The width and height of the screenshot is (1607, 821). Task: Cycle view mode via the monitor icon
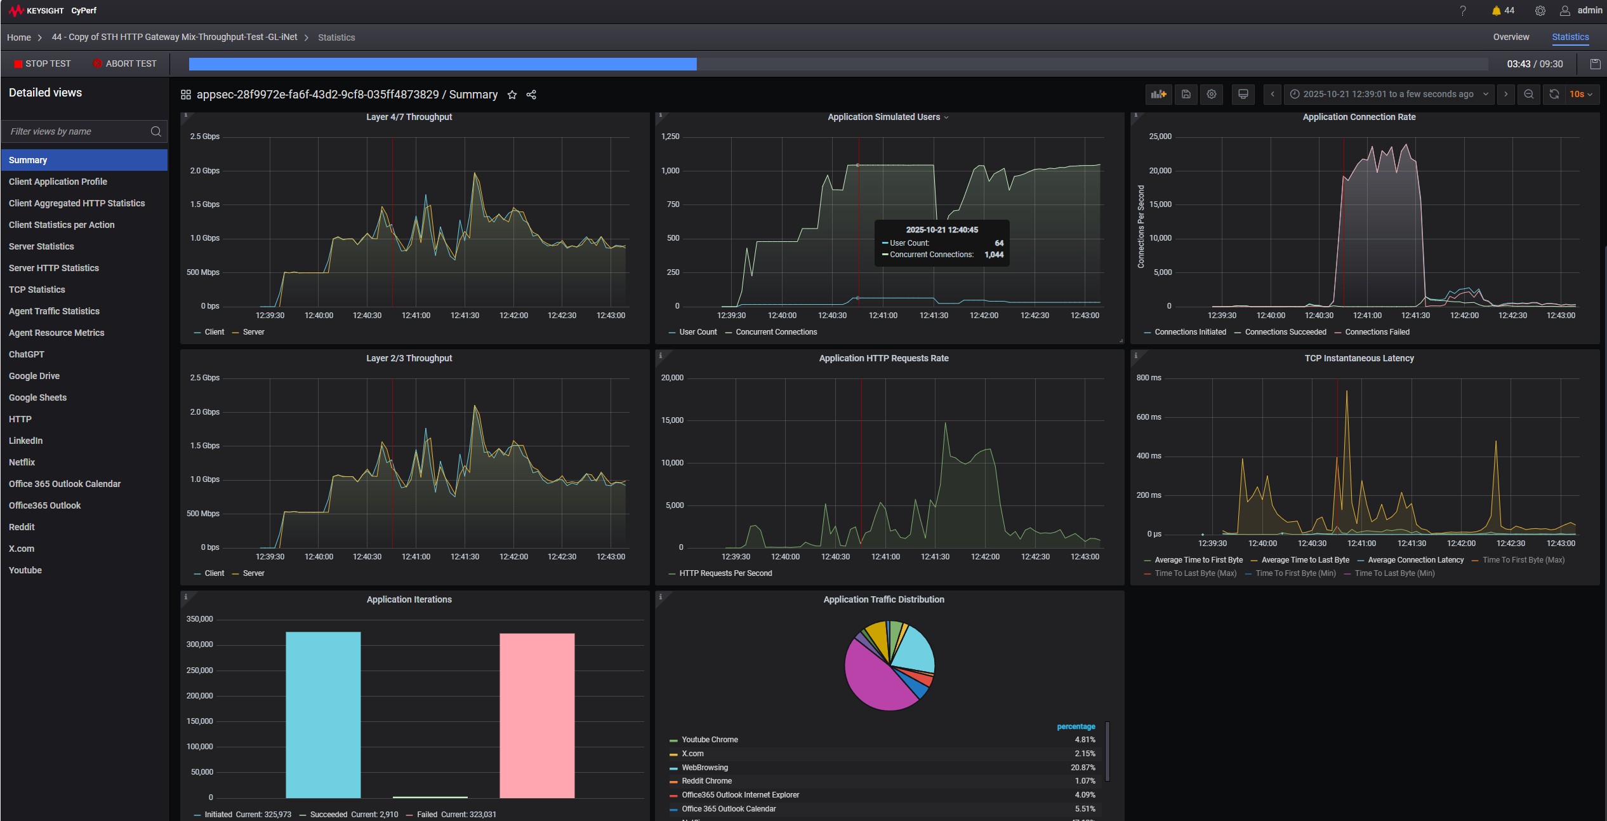click(x=1243, y=94)
